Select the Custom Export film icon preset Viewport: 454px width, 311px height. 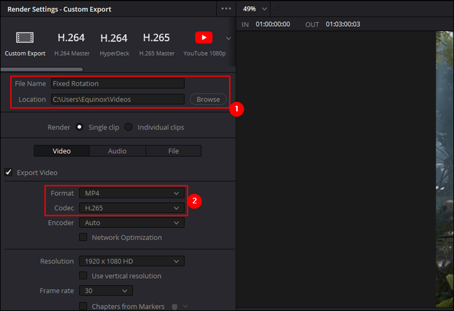pyautogui.click(x=25, y=38)
